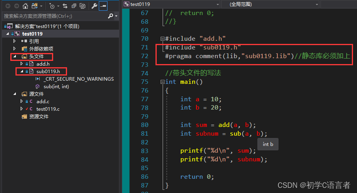Collapse the main() function fold at line 75

point(162,82)
